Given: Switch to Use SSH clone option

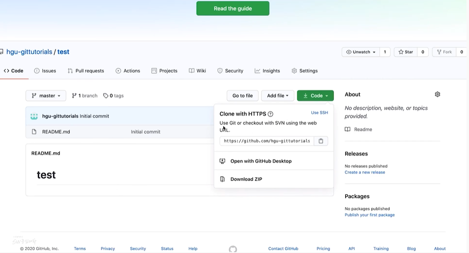Looking at the screenshot, I should [x=319, y=113].
